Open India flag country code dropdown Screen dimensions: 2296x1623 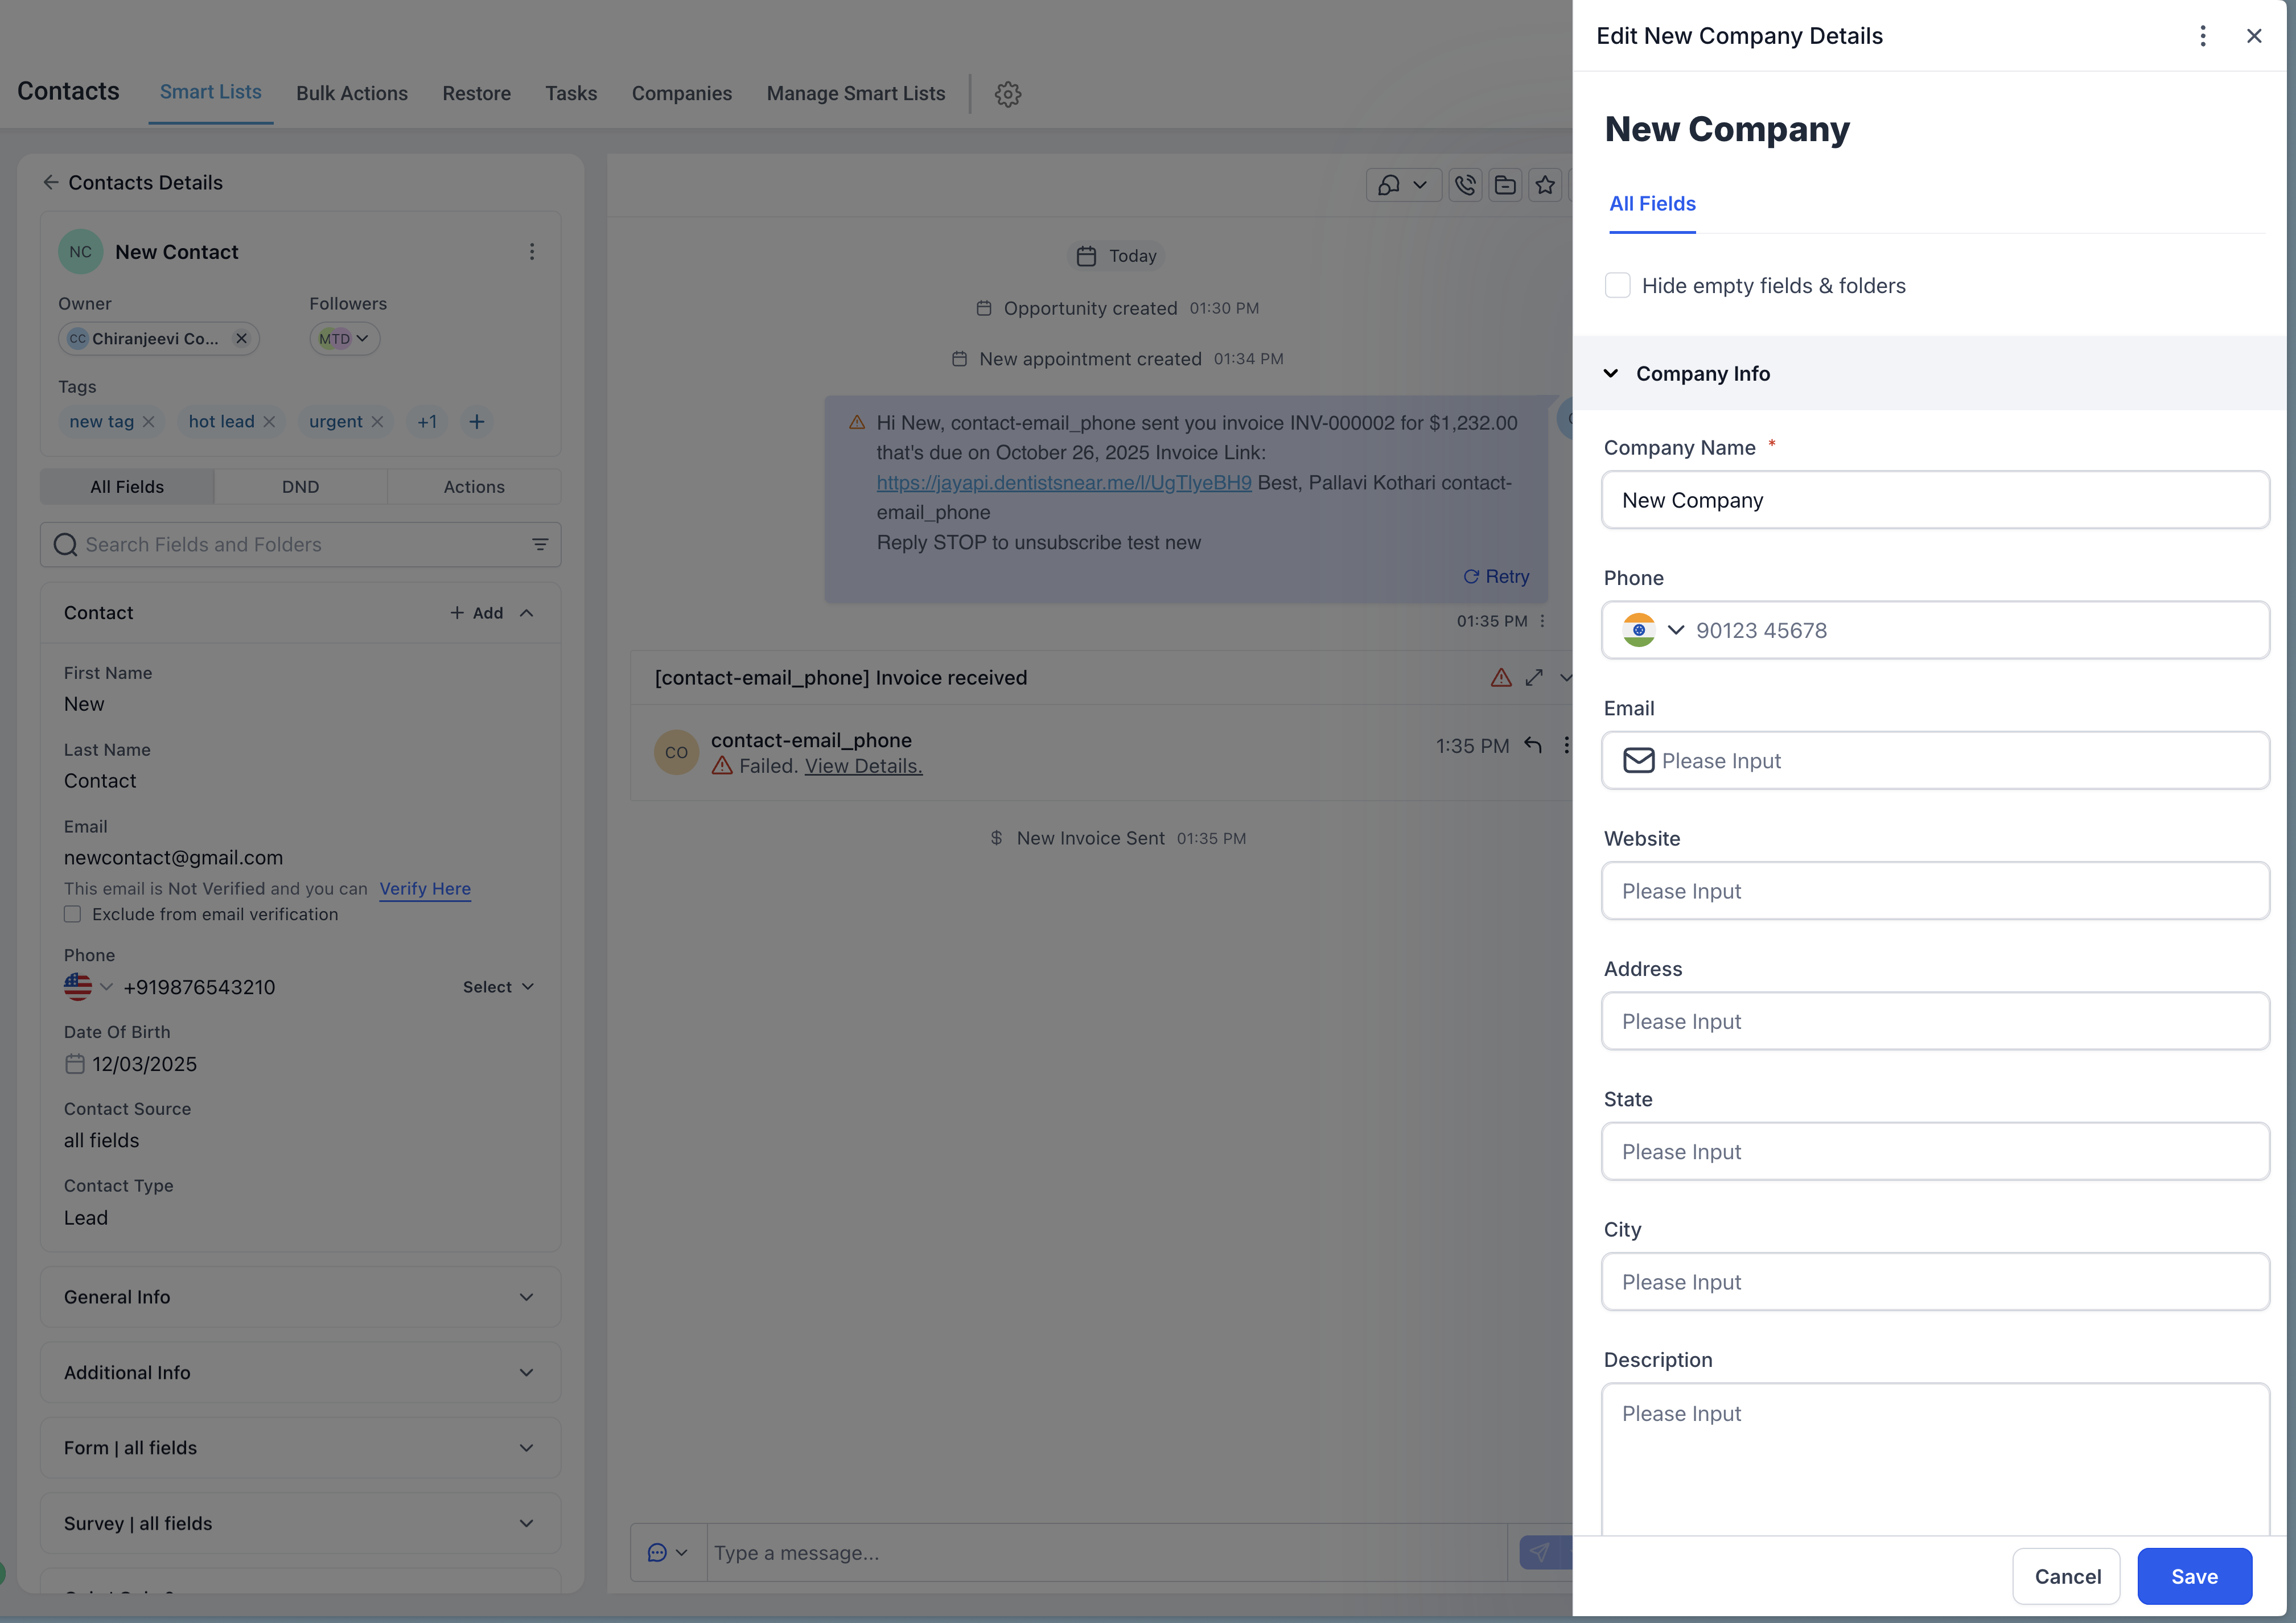tap(1654, 631)
